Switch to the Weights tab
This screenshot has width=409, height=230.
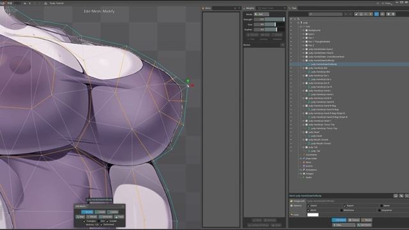click(x=249, y=8)
